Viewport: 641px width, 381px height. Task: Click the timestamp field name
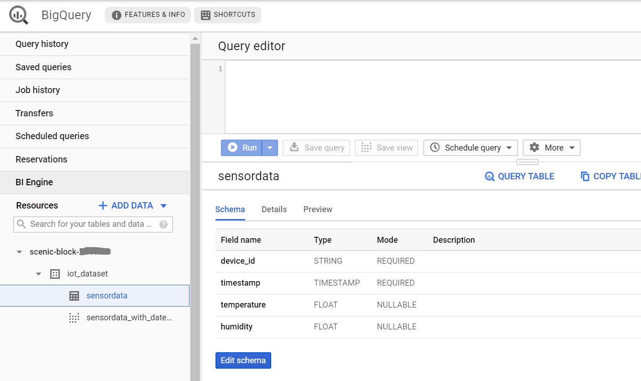coord(240,283)
